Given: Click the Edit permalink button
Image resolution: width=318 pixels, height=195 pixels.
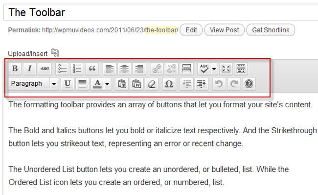Looking at the screenshot, I should [191, 30].
